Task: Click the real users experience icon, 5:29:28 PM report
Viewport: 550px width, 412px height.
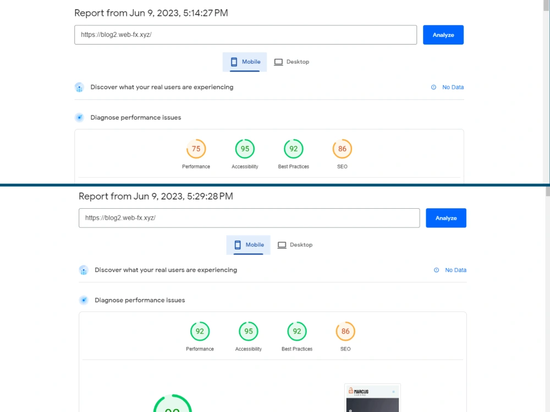Action: coord(84,270)
